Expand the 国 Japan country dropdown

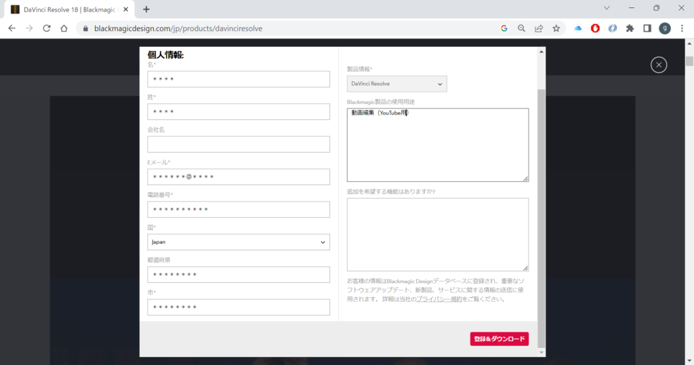238,242
